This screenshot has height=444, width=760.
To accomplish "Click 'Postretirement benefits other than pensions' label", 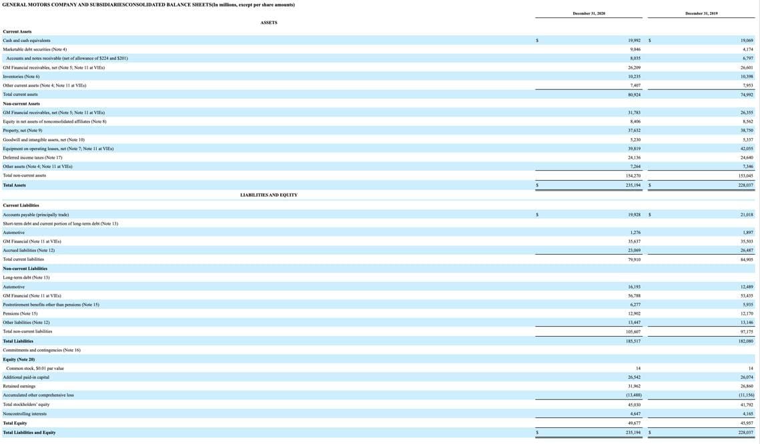I will tap(51, 305).
